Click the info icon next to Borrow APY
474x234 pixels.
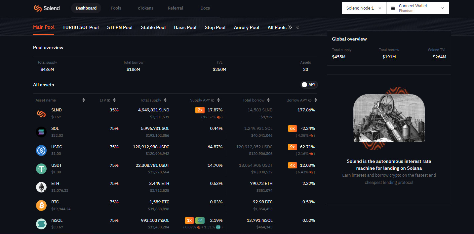coord(310,100)
